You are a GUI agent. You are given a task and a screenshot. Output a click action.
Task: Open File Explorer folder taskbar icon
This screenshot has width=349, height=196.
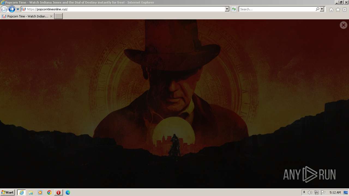click(31, 192)
